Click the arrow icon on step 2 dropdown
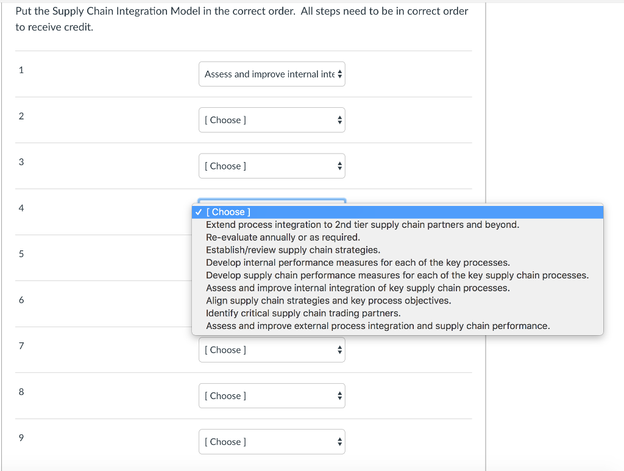The image size is (624, 471). click(x=339, y=120)
